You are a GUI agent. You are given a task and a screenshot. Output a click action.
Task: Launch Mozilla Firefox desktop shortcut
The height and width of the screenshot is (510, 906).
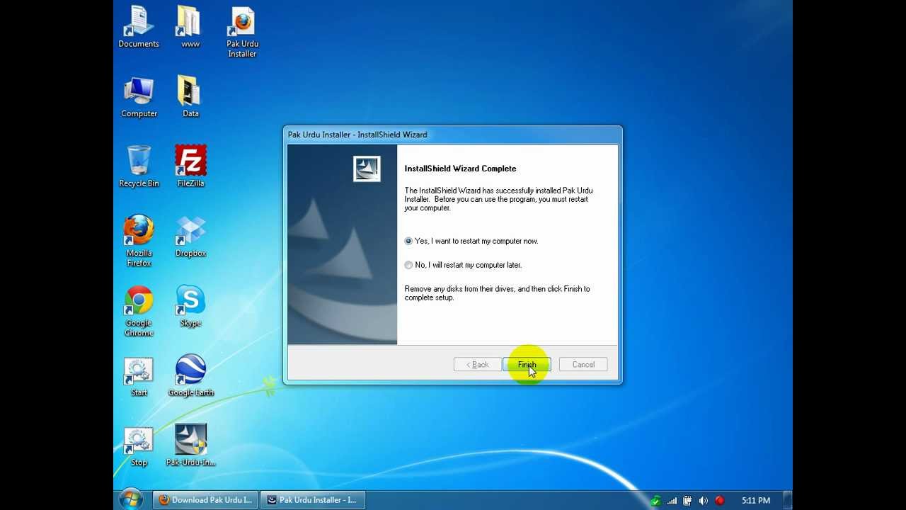pos(139,241)
